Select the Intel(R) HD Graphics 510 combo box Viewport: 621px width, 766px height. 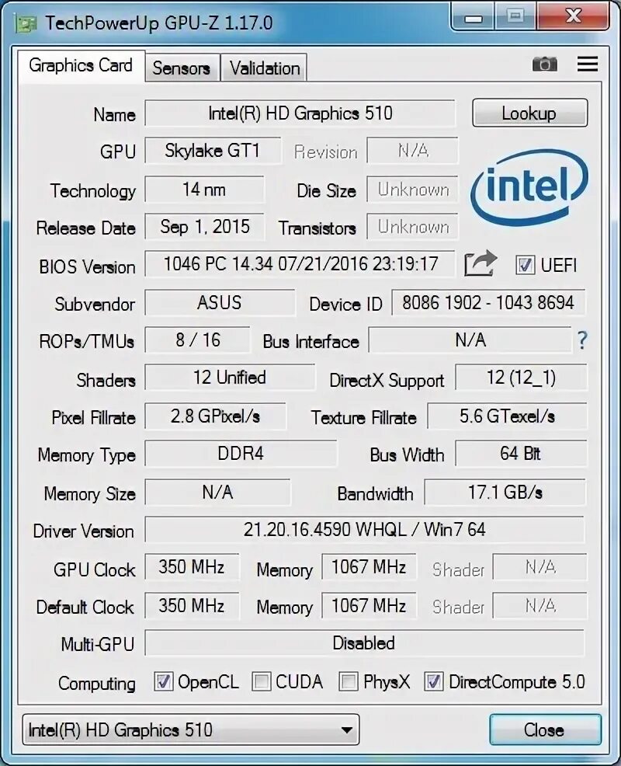(191, 729)
